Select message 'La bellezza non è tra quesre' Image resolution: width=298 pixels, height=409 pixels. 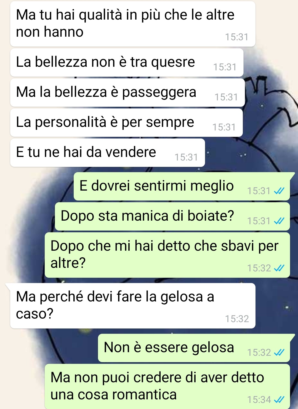[127, 63]
